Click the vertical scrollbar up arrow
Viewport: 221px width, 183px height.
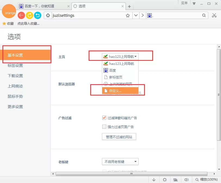pos(219,47)
